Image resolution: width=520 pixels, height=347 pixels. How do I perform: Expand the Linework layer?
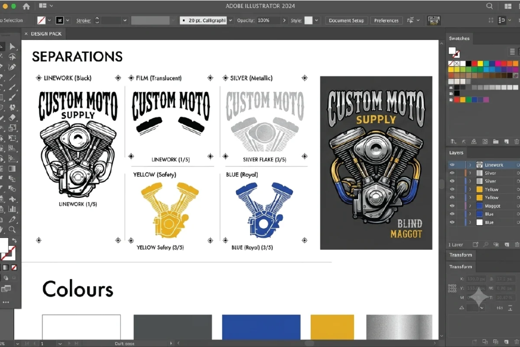pyautogui.click(x=470, y=165)
